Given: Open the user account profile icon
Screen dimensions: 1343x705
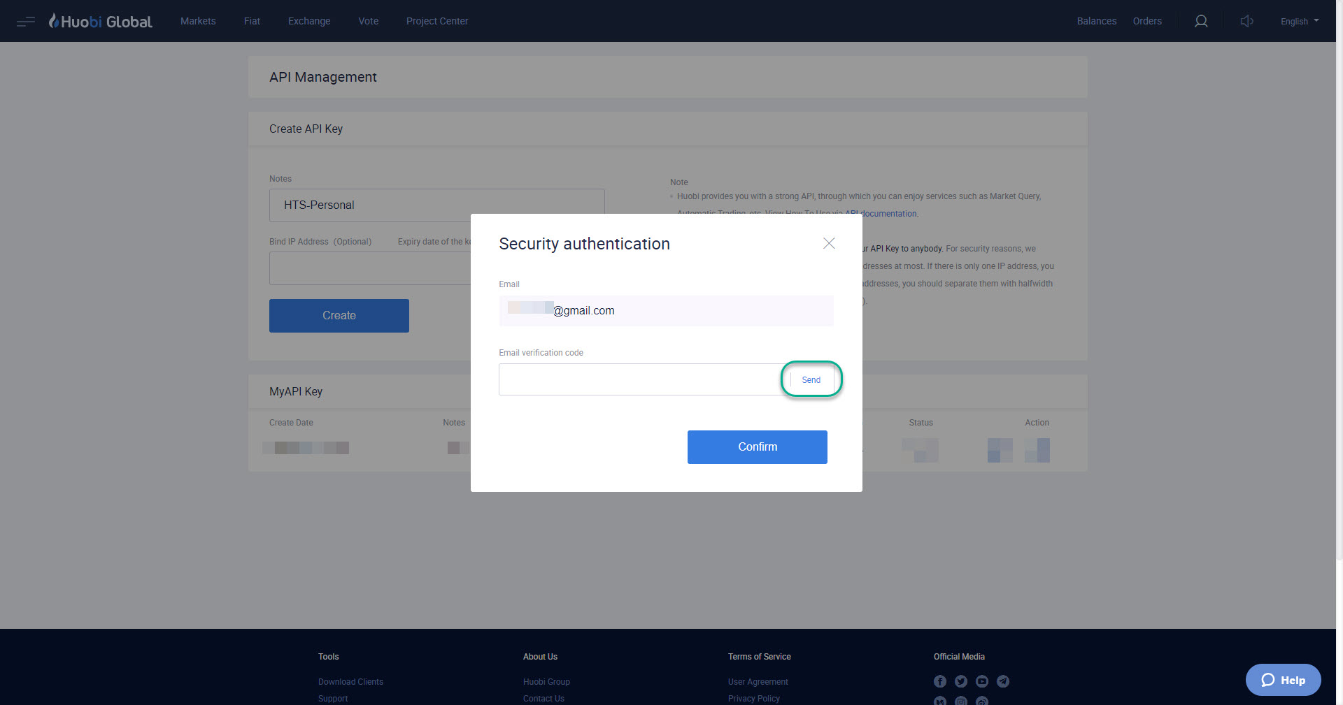Looking at the screenshot, I should tap(1201, 21).
